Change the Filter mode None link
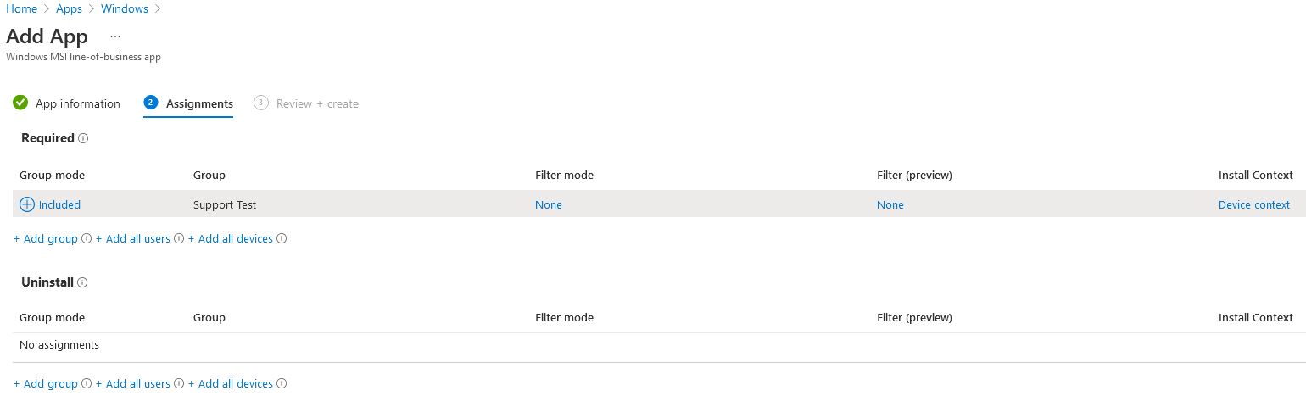This screenshot has height=396, width=1306. click(549, 204)
